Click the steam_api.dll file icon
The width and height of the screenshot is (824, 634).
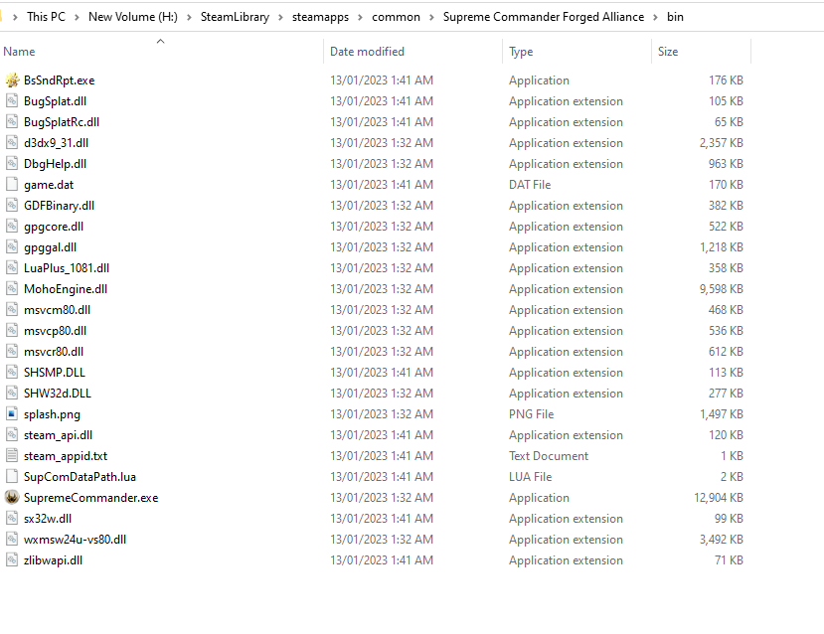12,435
